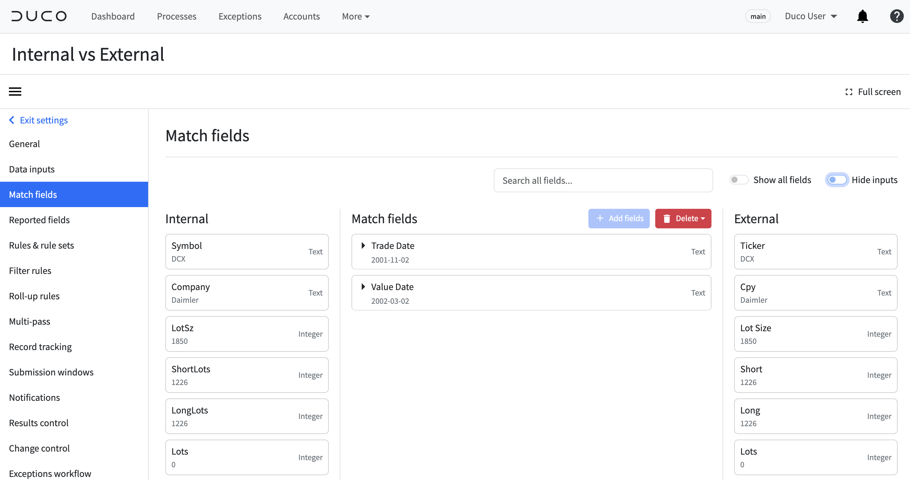Click the main environment badge
The width and height of the screenshot is (910, 480).
tap(758, 16)
